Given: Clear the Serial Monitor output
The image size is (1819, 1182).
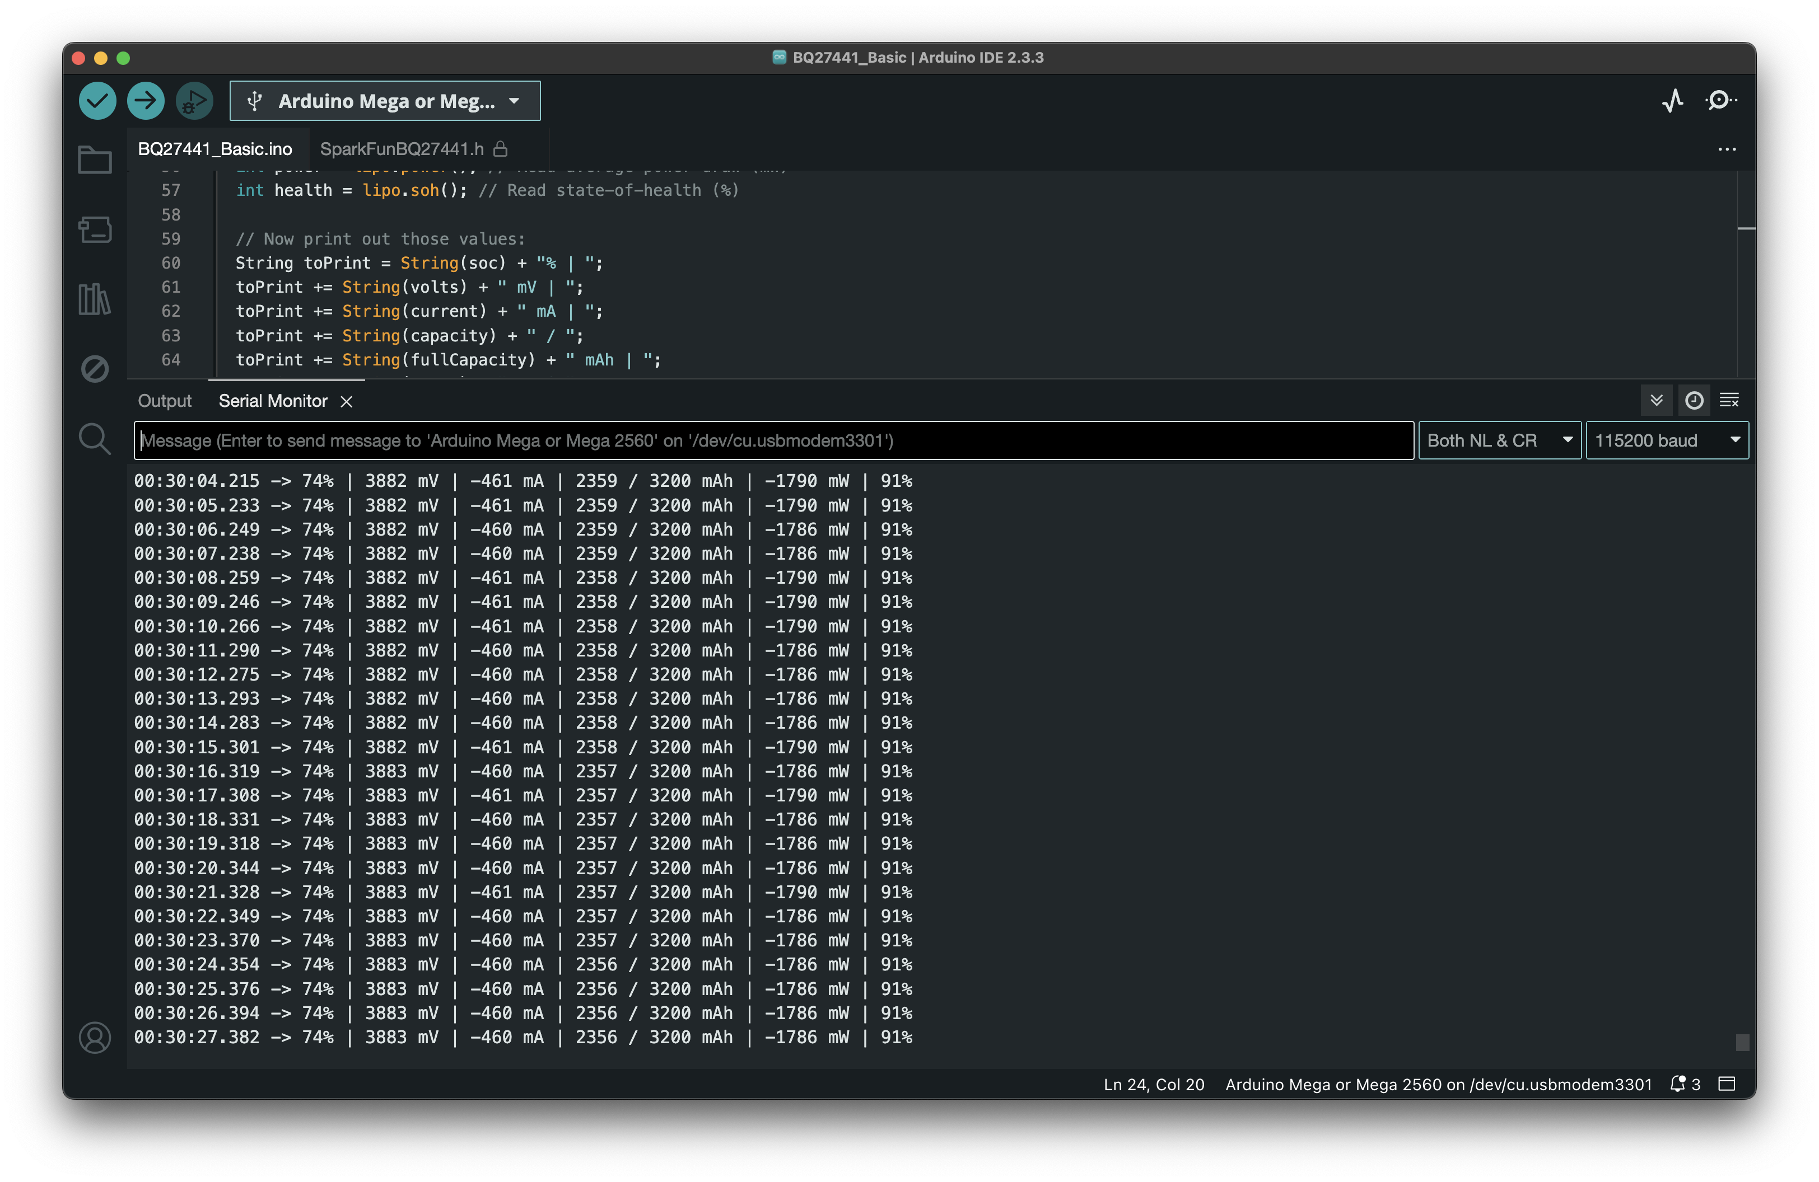Looking at the screenshot, I should click(x=1729, y=400).
